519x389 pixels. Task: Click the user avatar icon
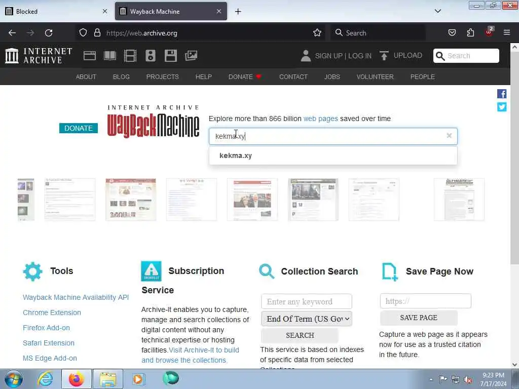pos(306,56)
